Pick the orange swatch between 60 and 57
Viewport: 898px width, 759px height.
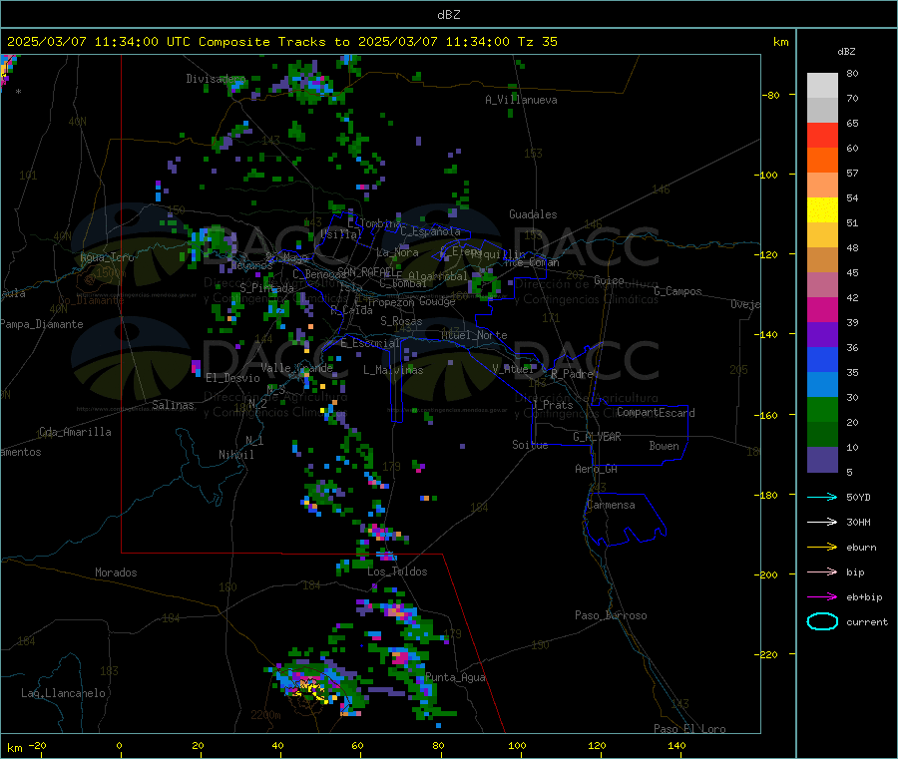tap(822, 161)
